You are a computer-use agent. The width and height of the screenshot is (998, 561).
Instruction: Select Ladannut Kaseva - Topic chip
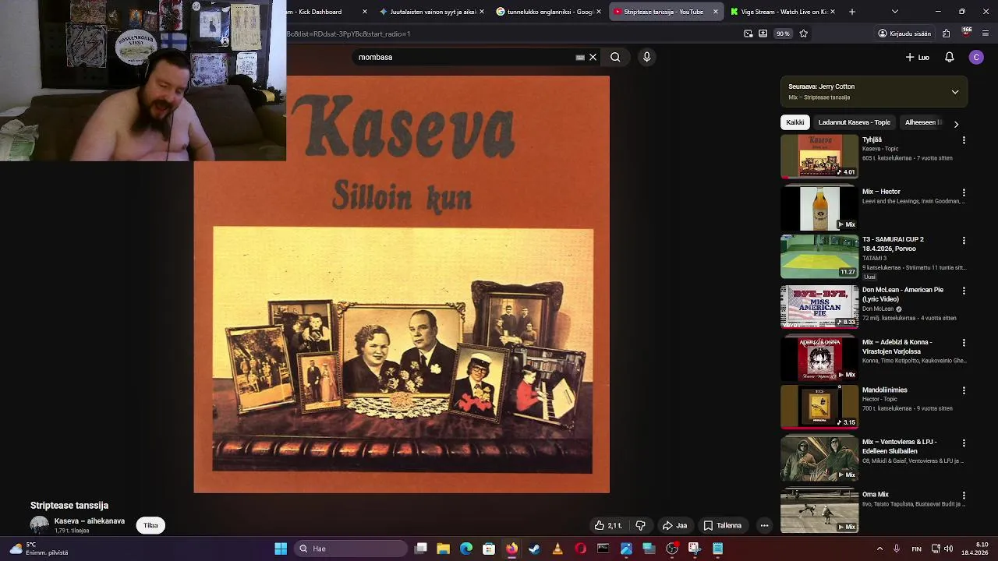pos(854,122)
